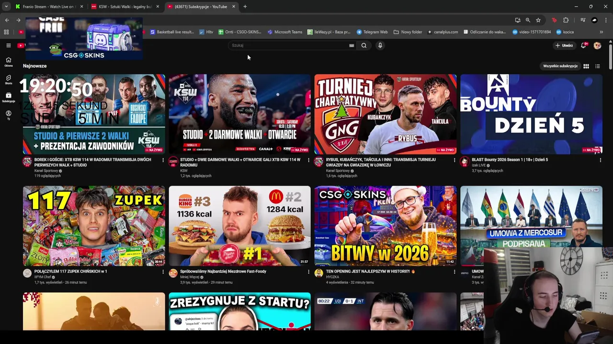Open the YouTube hamburger guide menu
613x344 pixels.
pyautogui.click(x=8, y=45)
